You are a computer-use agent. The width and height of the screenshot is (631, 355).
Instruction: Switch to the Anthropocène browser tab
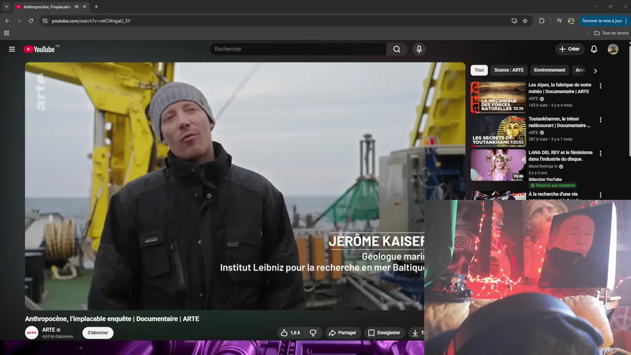click(x=47, y=7)
